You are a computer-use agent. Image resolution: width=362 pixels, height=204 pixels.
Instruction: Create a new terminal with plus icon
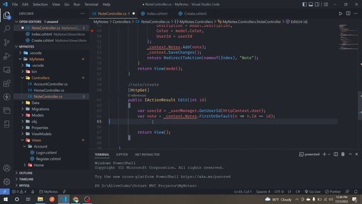tap(324, 154)
